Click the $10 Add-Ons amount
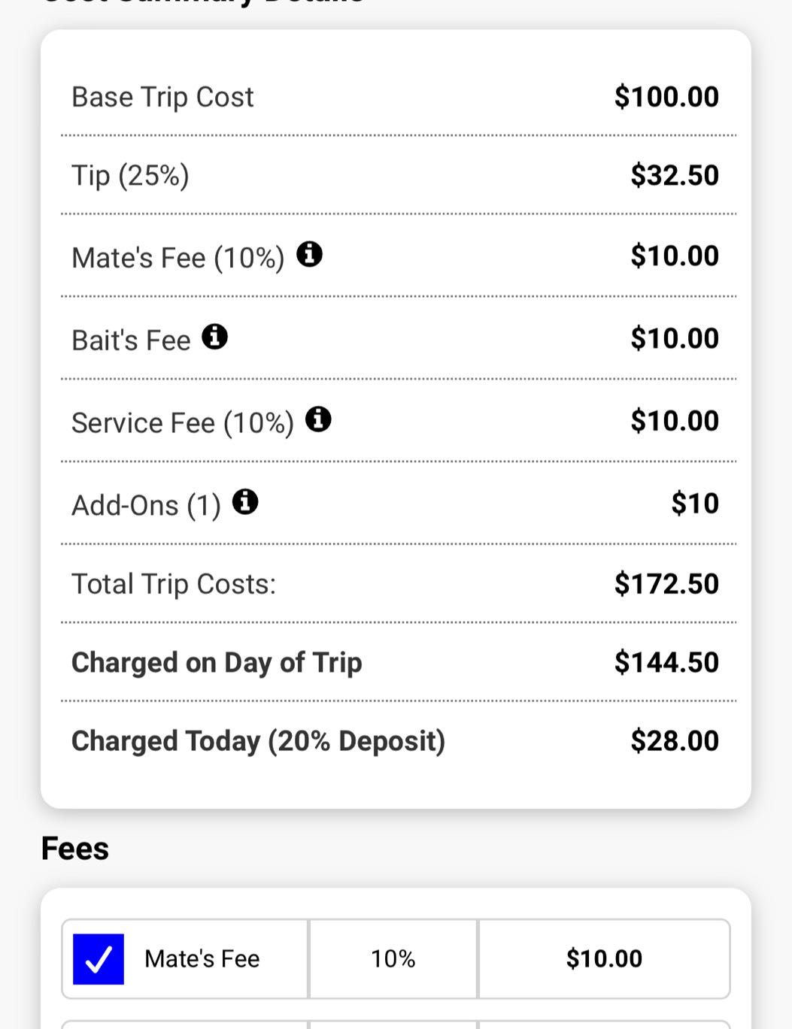This screenshot has width=792, height=1029. click(695, 504)
